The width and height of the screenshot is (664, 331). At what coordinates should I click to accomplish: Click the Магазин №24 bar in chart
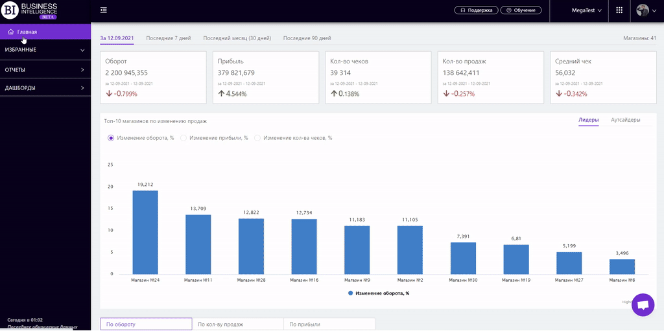[x=145, y=232]
